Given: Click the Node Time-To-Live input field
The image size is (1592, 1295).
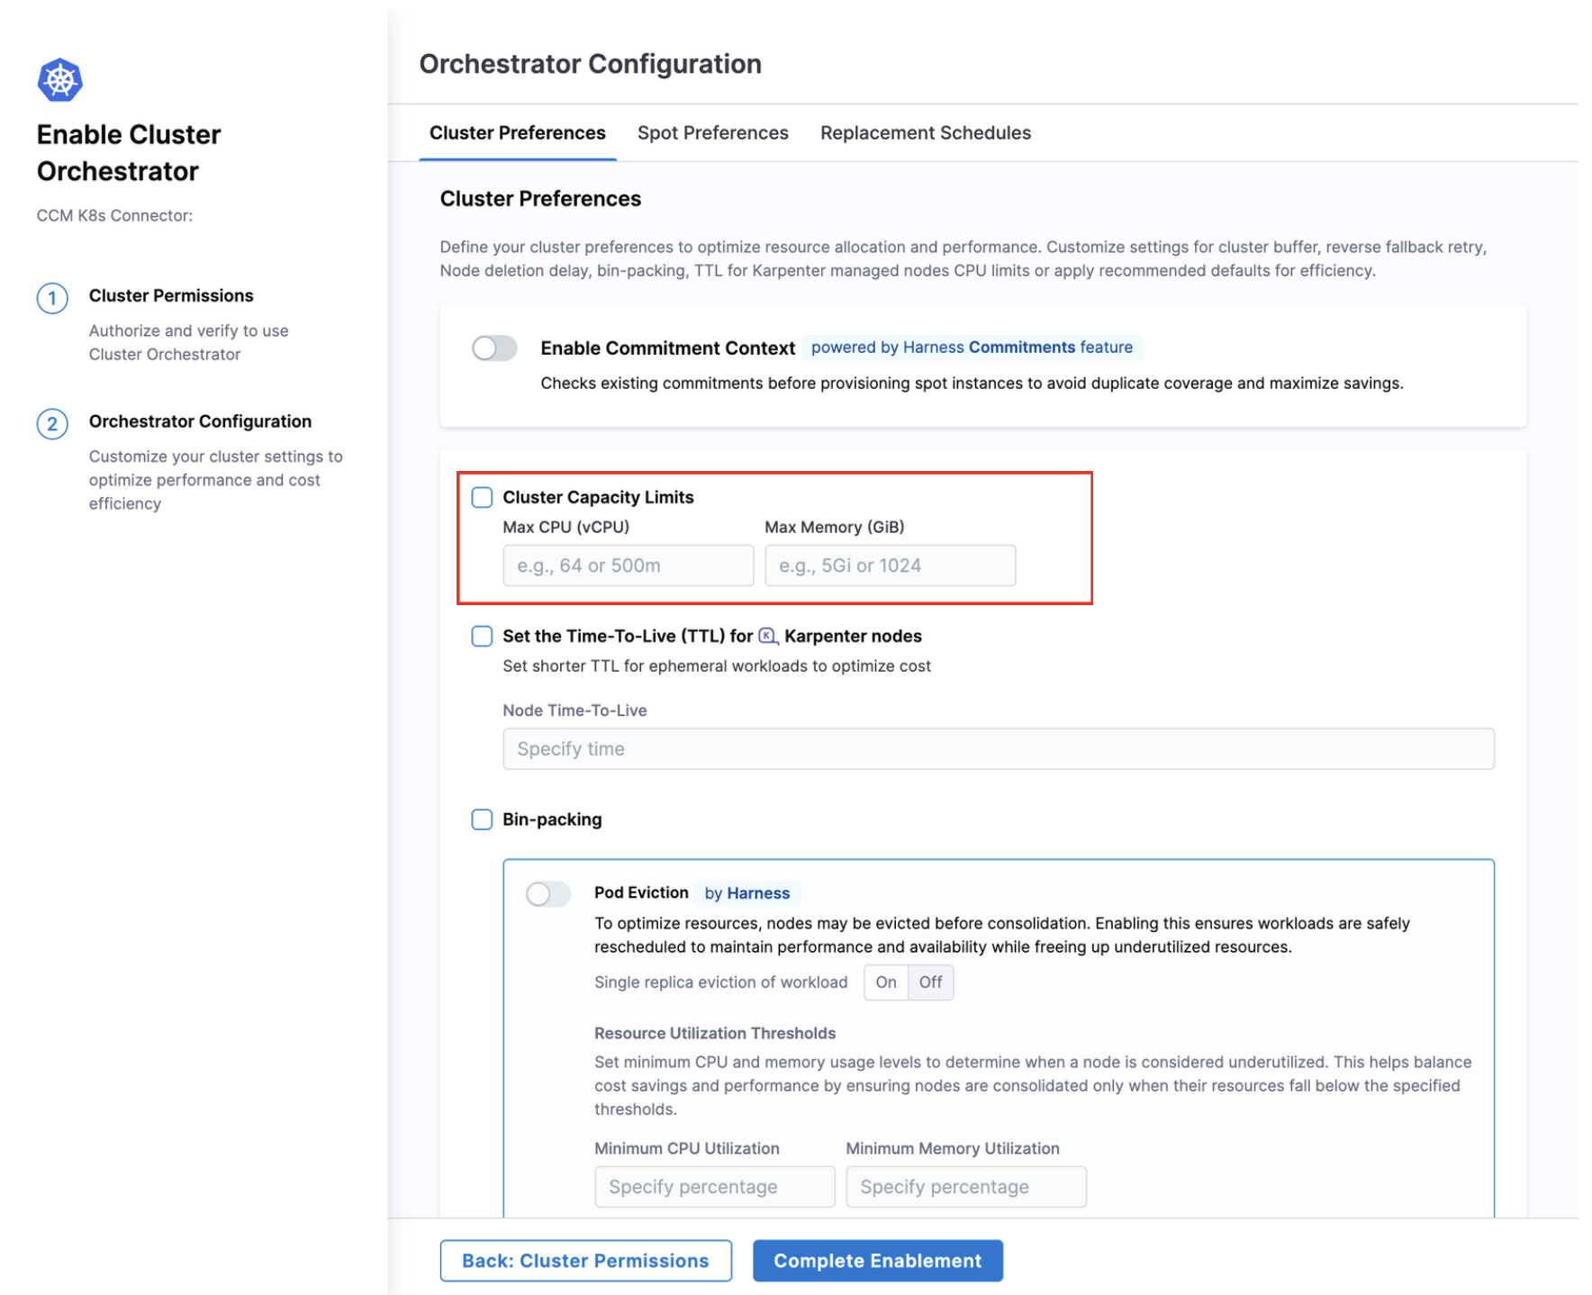Looking at the screenshot, I should tap(998, 749).
